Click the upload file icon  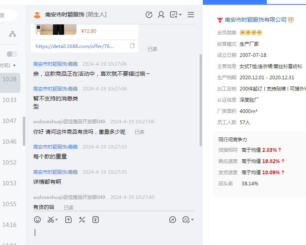[68, 219]
